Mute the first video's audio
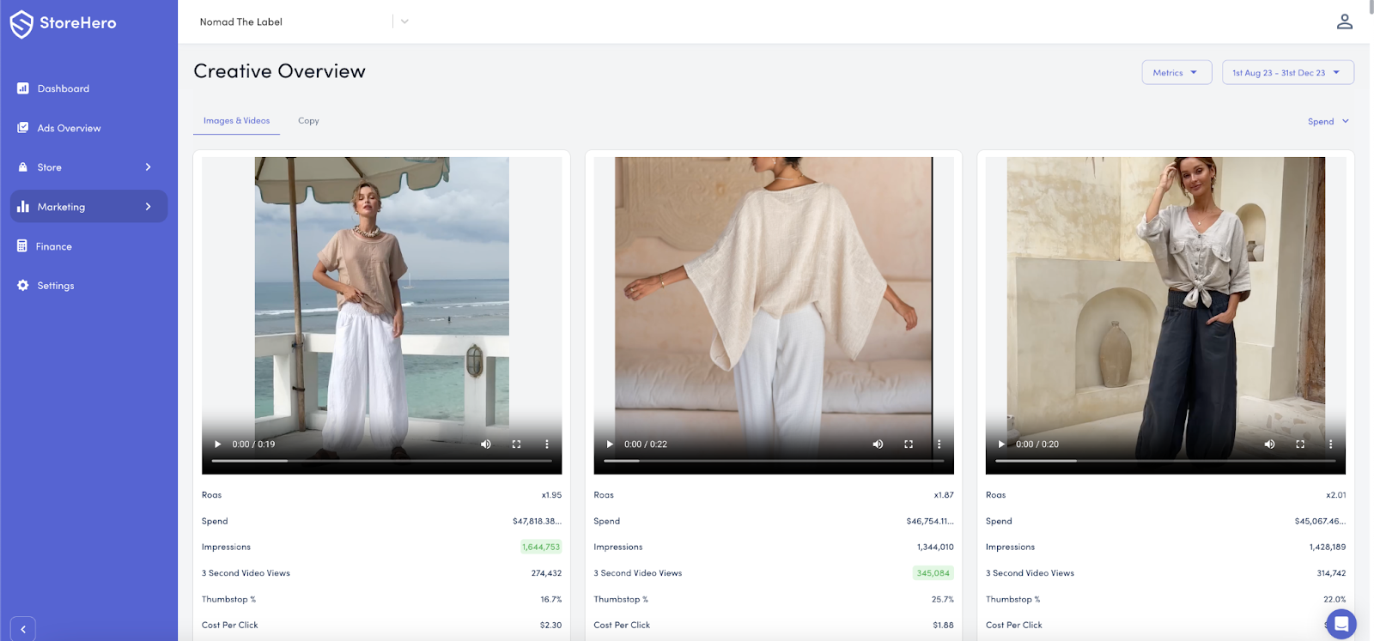Viewport: 1374px width, 641px height. 486,444
